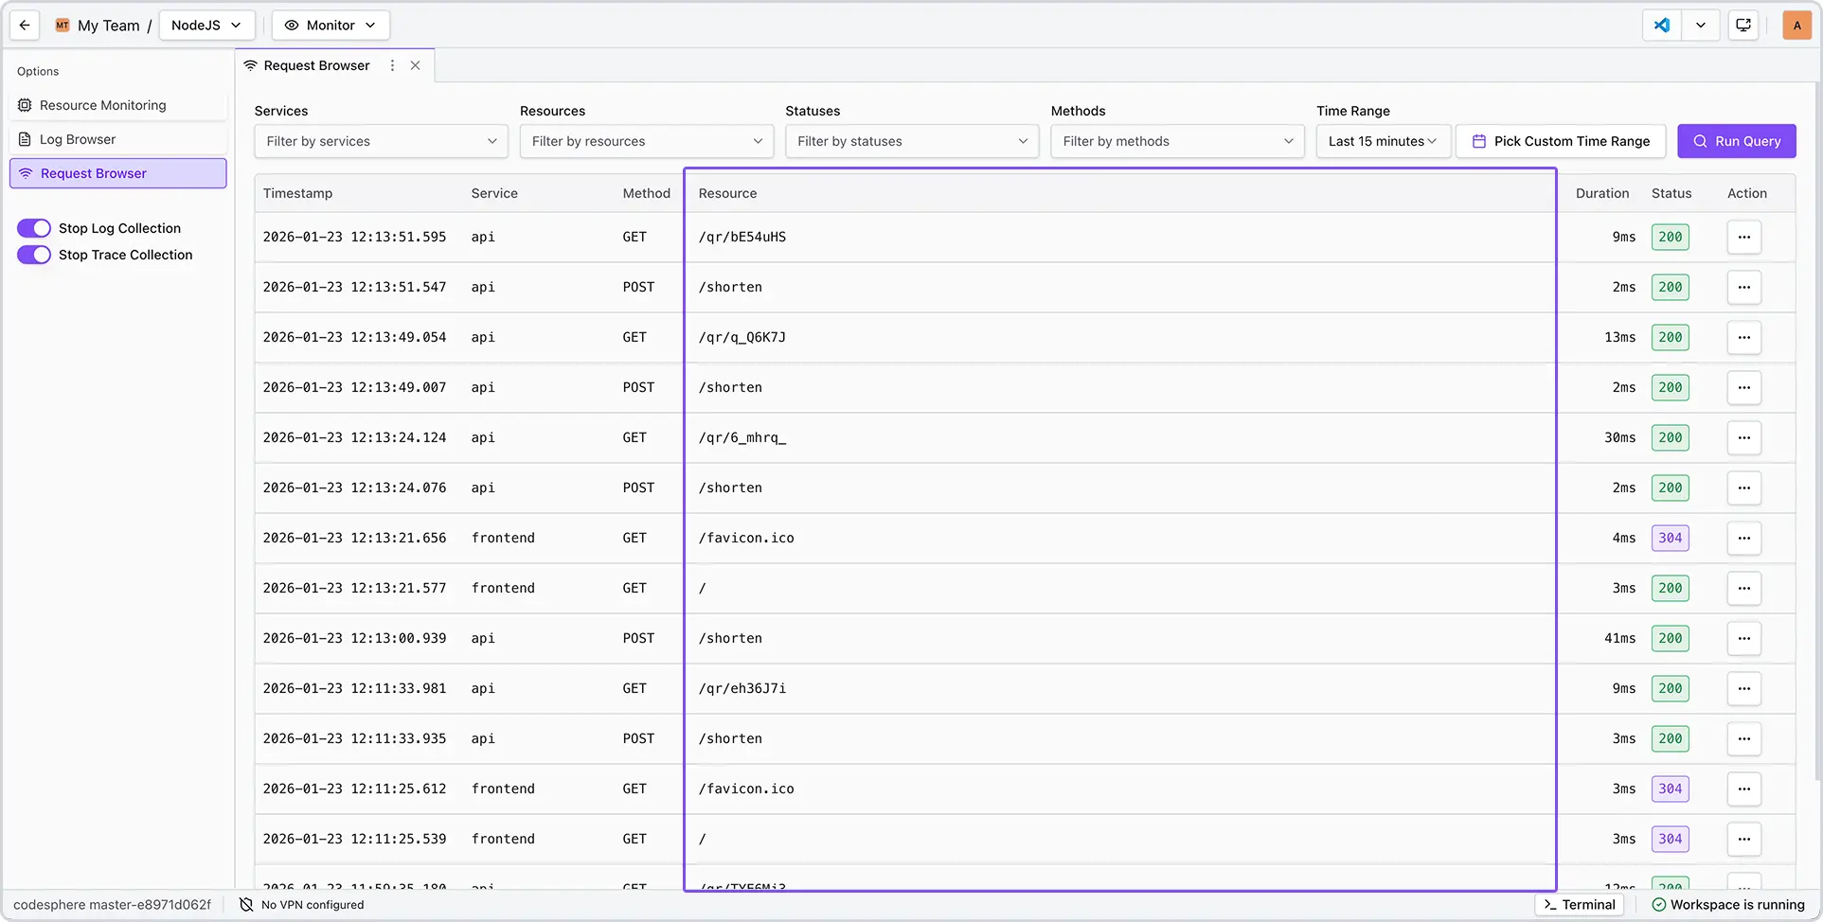The image size is (1823, 922).
Task: Click the monitor display icon in header
Action: point(1743,26)
